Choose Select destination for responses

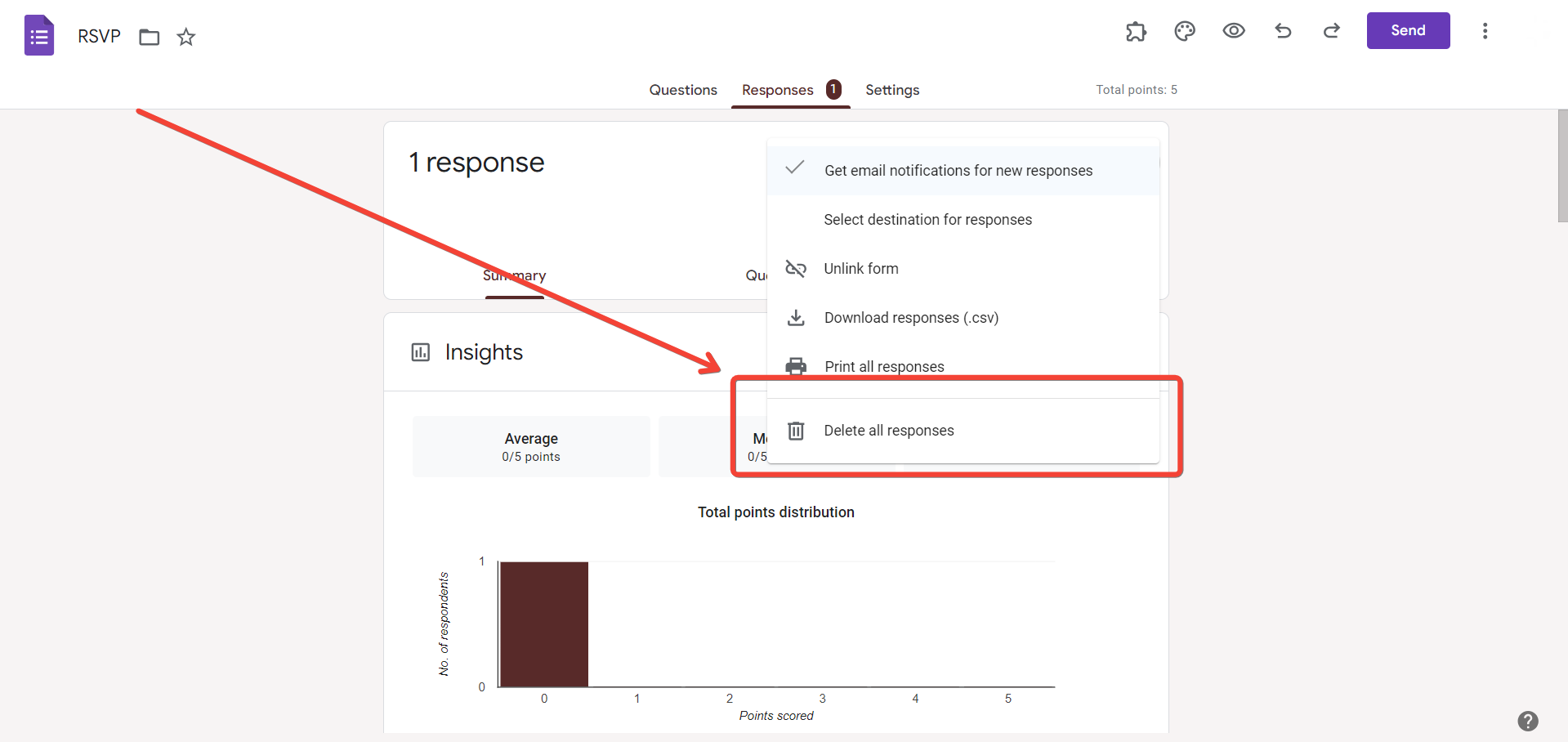pyautogui.click(x=963, y=220)
